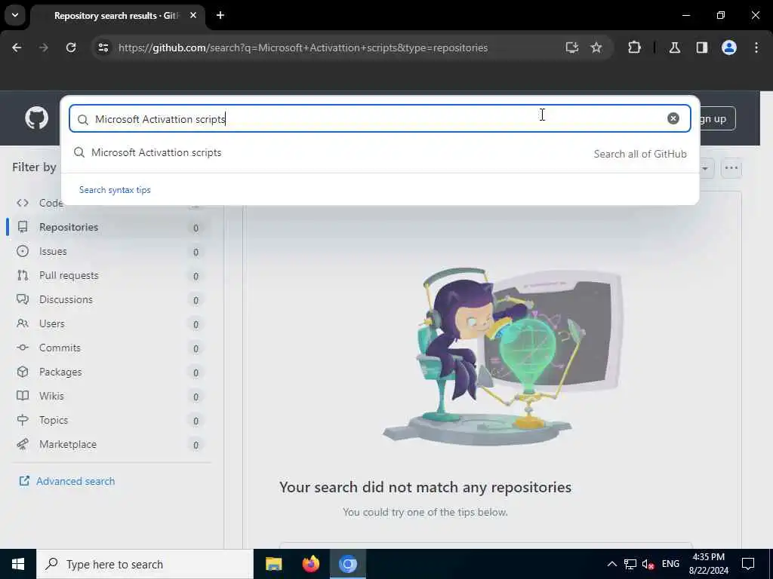Image resolution: width=773 pixels, height=579 pixels.
Task: Filter results by Code
Action: click(109, 203)
